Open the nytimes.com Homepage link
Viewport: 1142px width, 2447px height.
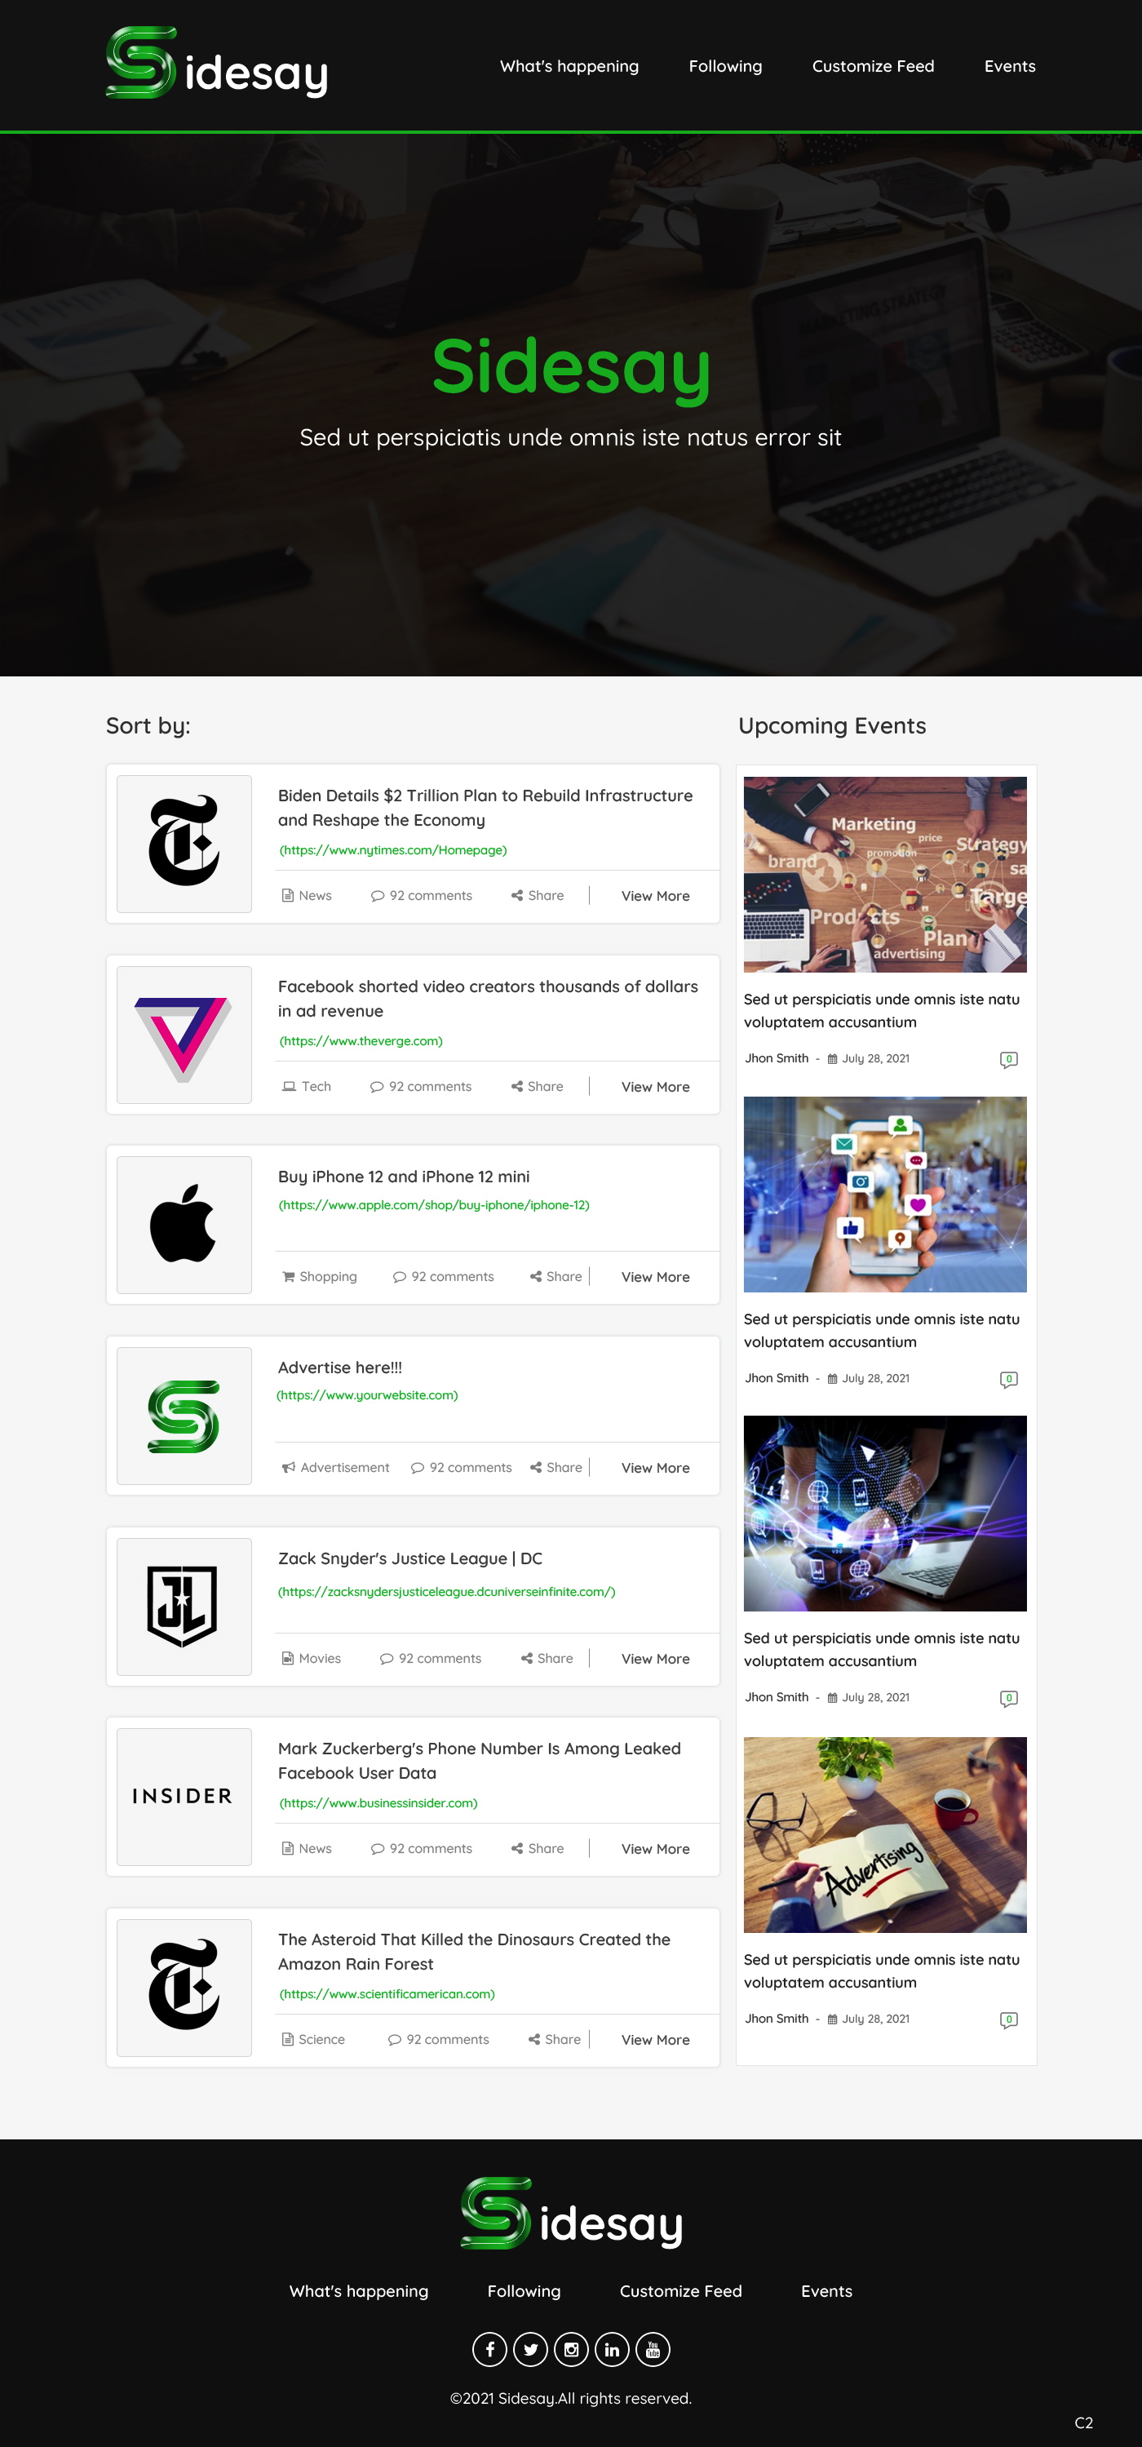393,850
